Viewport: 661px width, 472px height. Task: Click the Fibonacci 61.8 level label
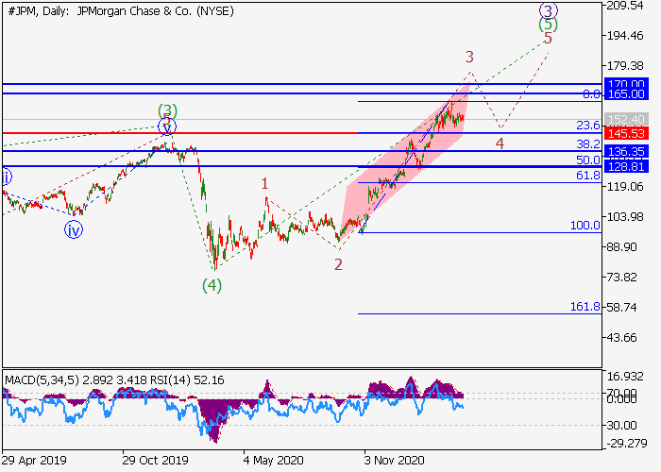point(588,176)
